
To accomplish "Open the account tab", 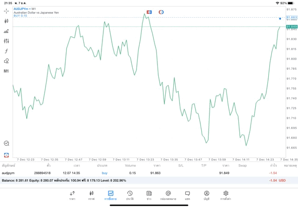I will click(x=207, y=195).
